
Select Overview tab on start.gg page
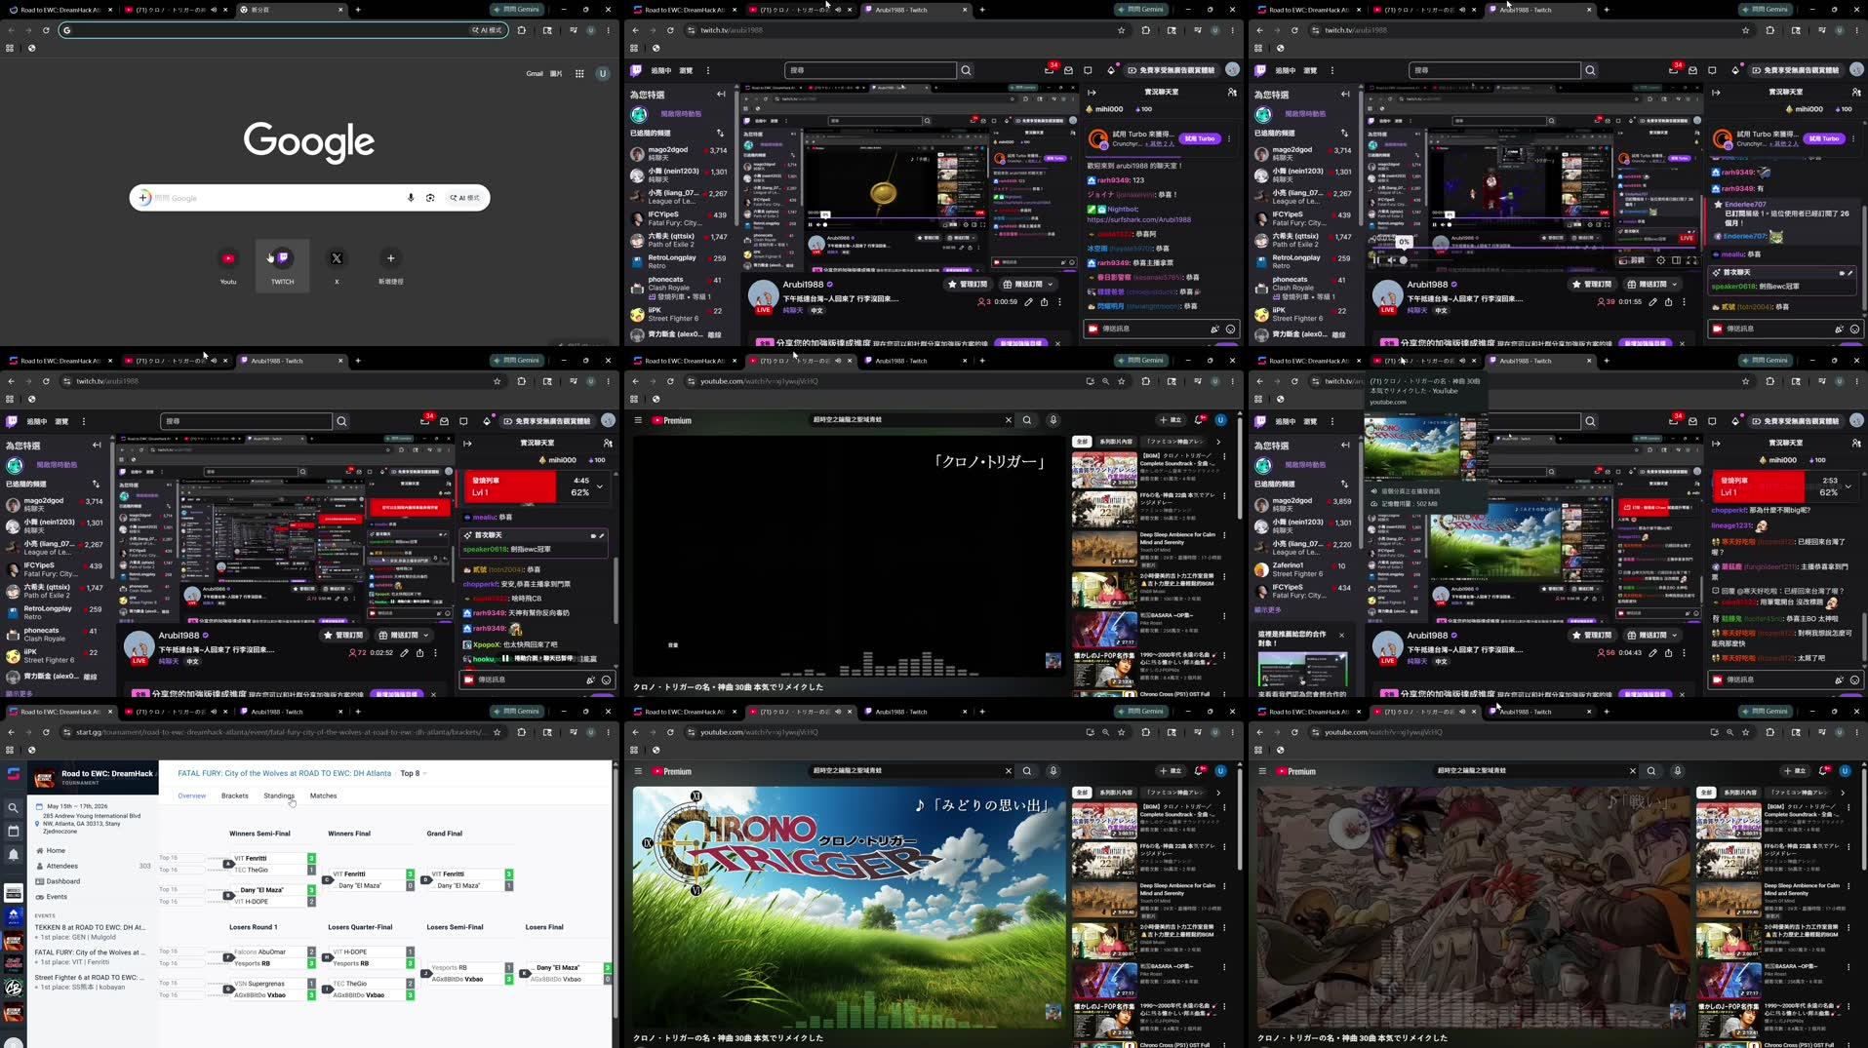191,796
